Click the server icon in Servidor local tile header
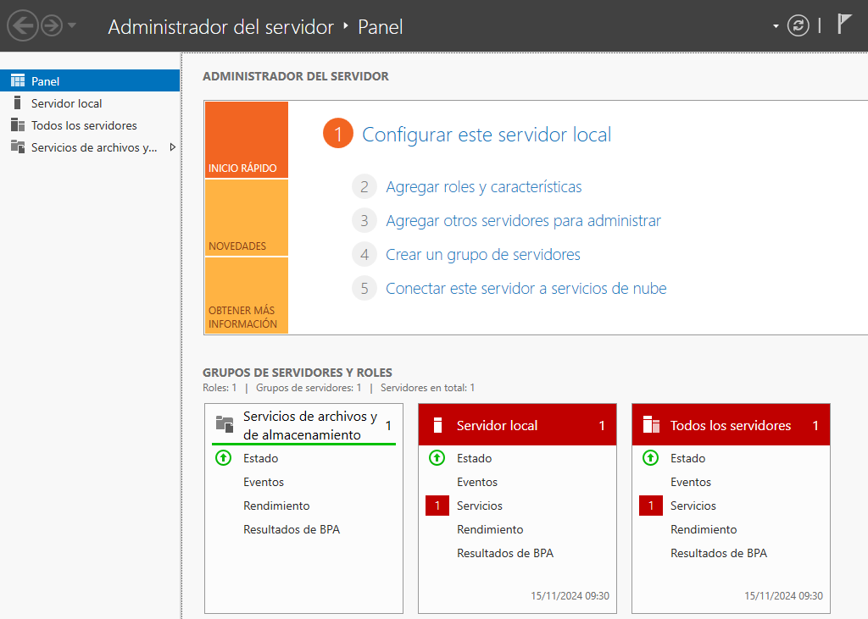 (437, 425)
